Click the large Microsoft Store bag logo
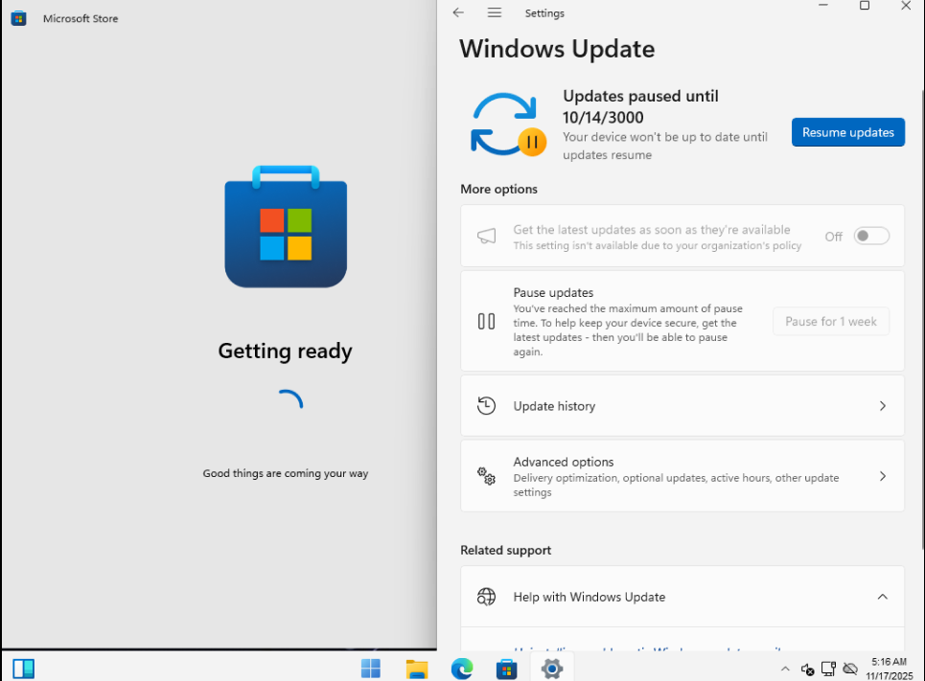 (x=286, y=226)
